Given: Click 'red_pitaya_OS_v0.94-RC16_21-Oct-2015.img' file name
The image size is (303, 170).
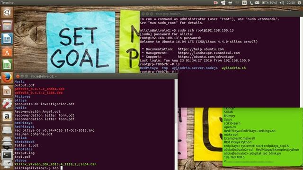Looking at the screenshot, I should [54, 130].
